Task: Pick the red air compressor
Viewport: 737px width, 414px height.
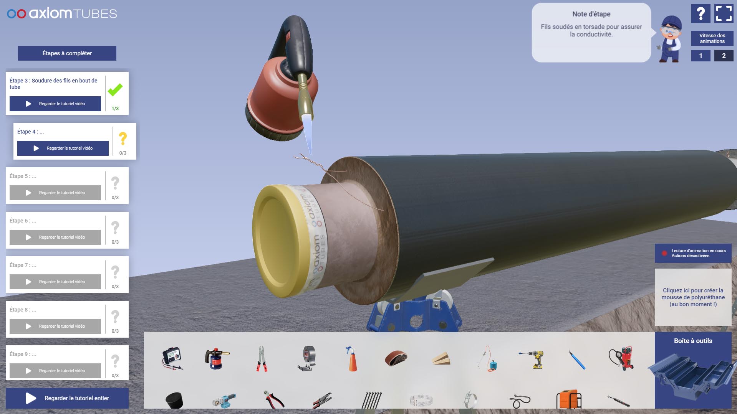Action: [621, 358]
